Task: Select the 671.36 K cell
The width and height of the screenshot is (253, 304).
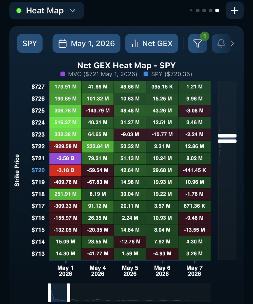Action: [194, 206]
